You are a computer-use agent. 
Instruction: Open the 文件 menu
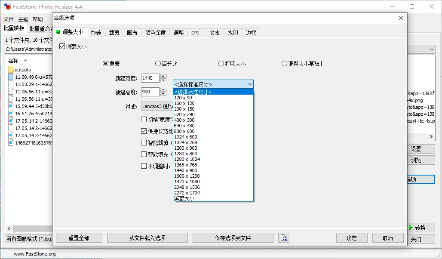tap(9, 19)
